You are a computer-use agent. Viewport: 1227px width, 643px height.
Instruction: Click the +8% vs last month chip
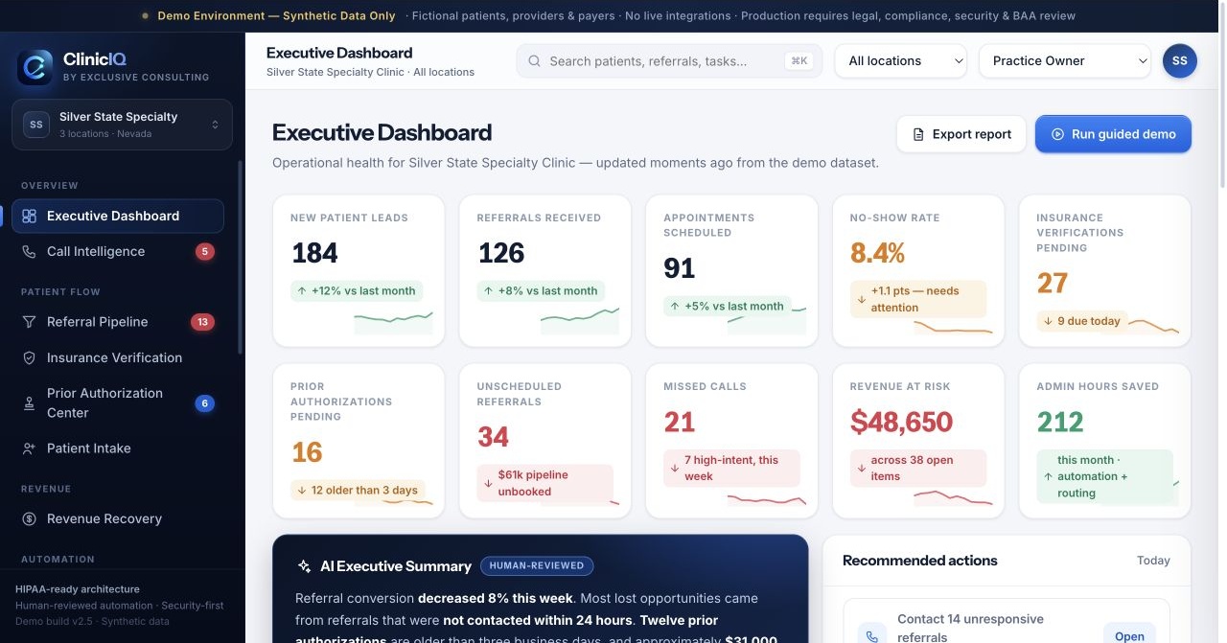click(543, 291)
